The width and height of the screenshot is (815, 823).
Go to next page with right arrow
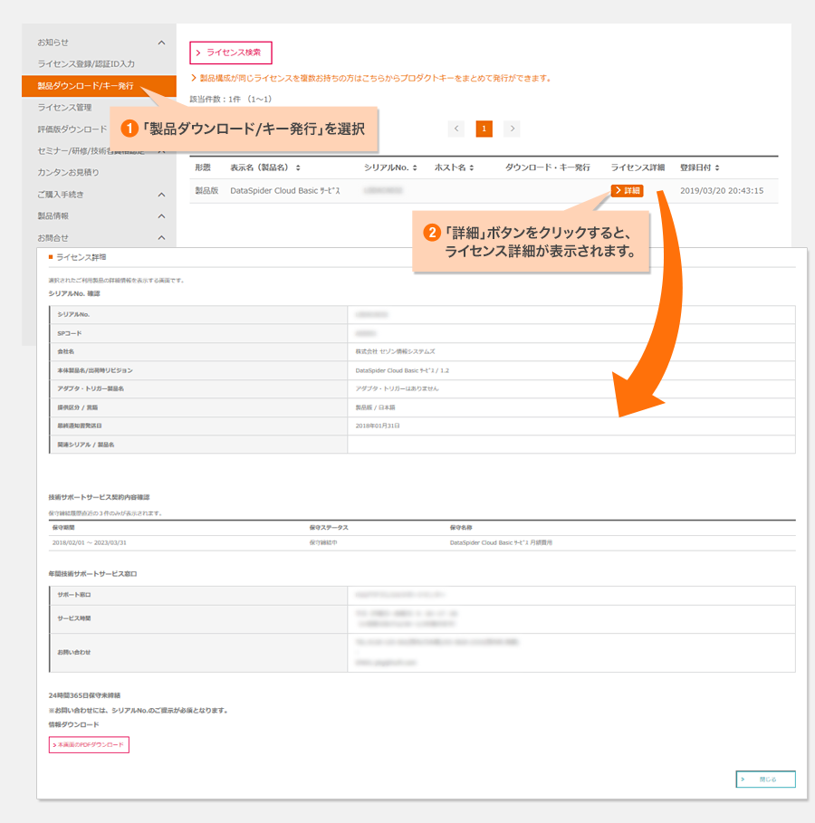point(512,129)
